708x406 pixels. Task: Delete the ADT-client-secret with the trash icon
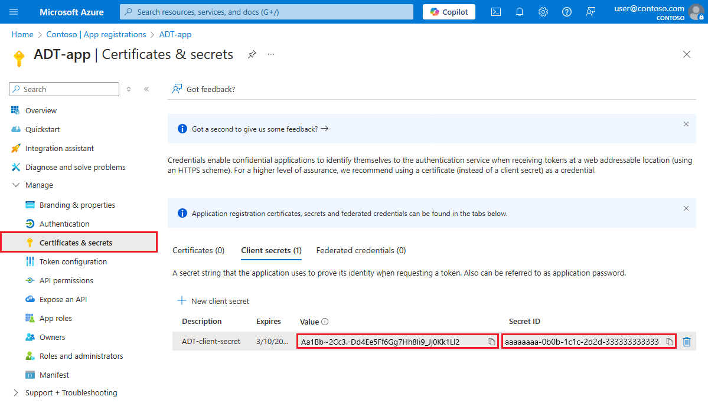(x=687, y=341)
